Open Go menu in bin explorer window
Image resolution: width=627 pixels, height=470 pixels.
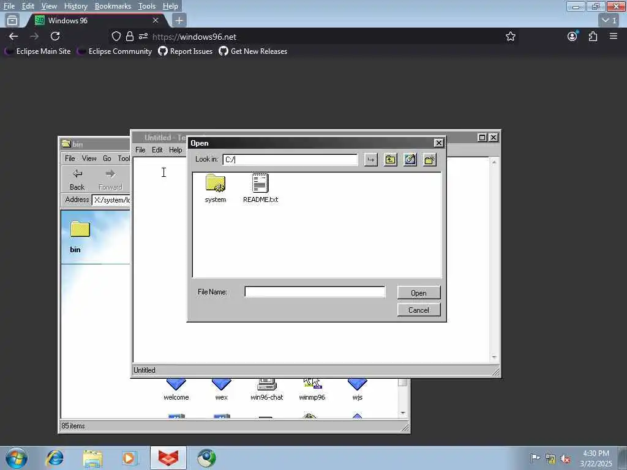(x=107, y=159)
